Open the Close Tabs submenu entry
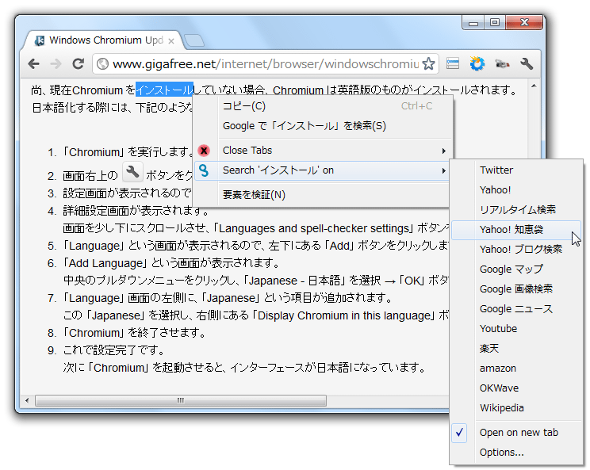This screenshot has height=470, width=590. click(x=322, y=151)
